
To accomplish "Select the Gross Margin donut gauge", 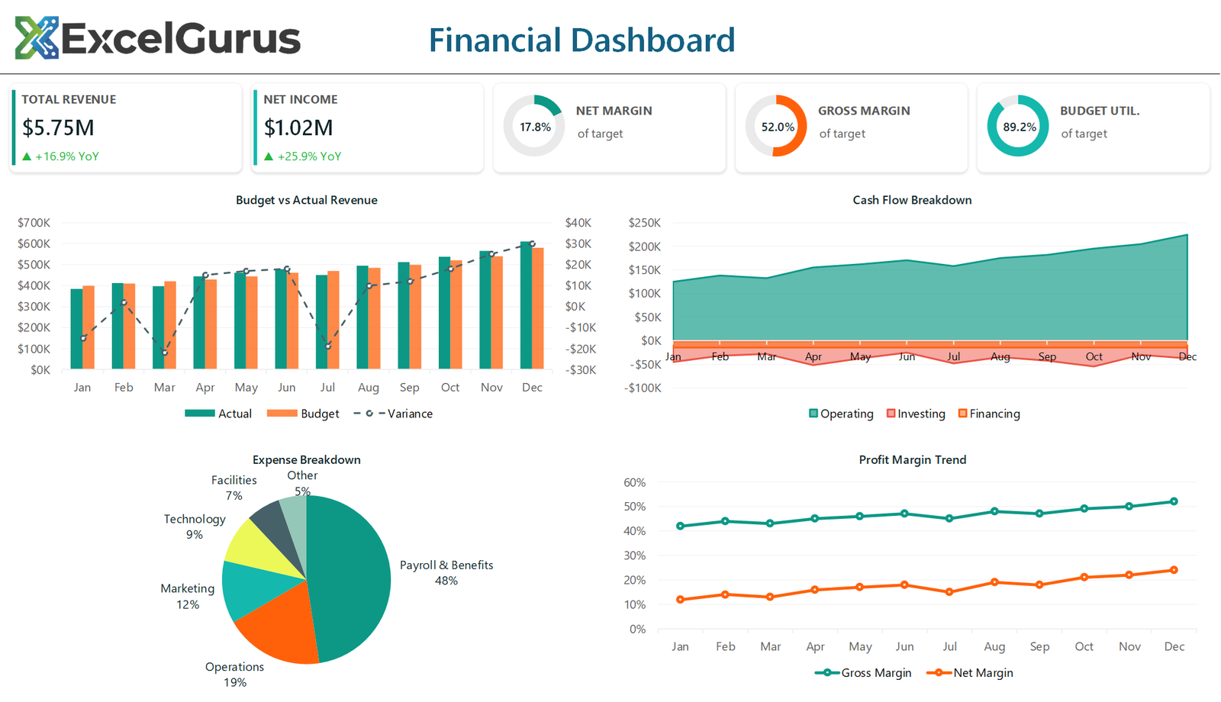I will coord(777,126).
